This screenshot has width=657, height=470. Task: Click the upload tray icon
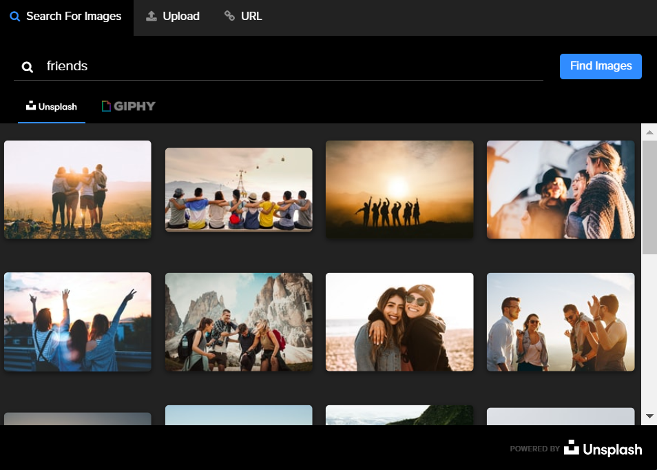[x=152, y=16]
